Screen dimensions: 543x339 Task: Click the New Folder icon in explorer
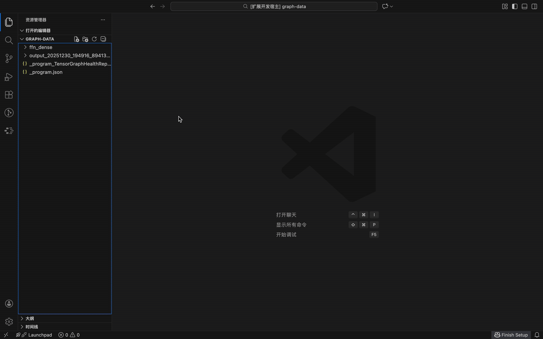[85, 39]
